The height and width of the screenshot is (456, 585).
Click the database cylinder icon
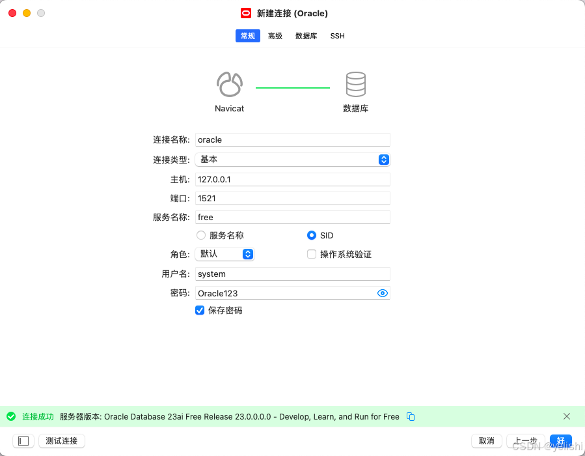[355, 85]
